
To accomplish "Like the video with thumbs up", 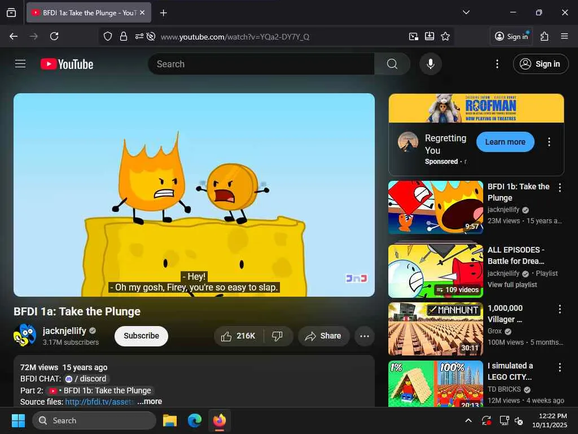I will click(x=238, y=336).
